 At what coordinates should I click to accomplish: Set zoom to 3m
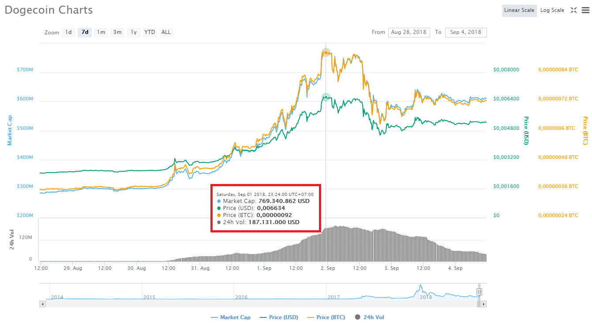point(117,32)
